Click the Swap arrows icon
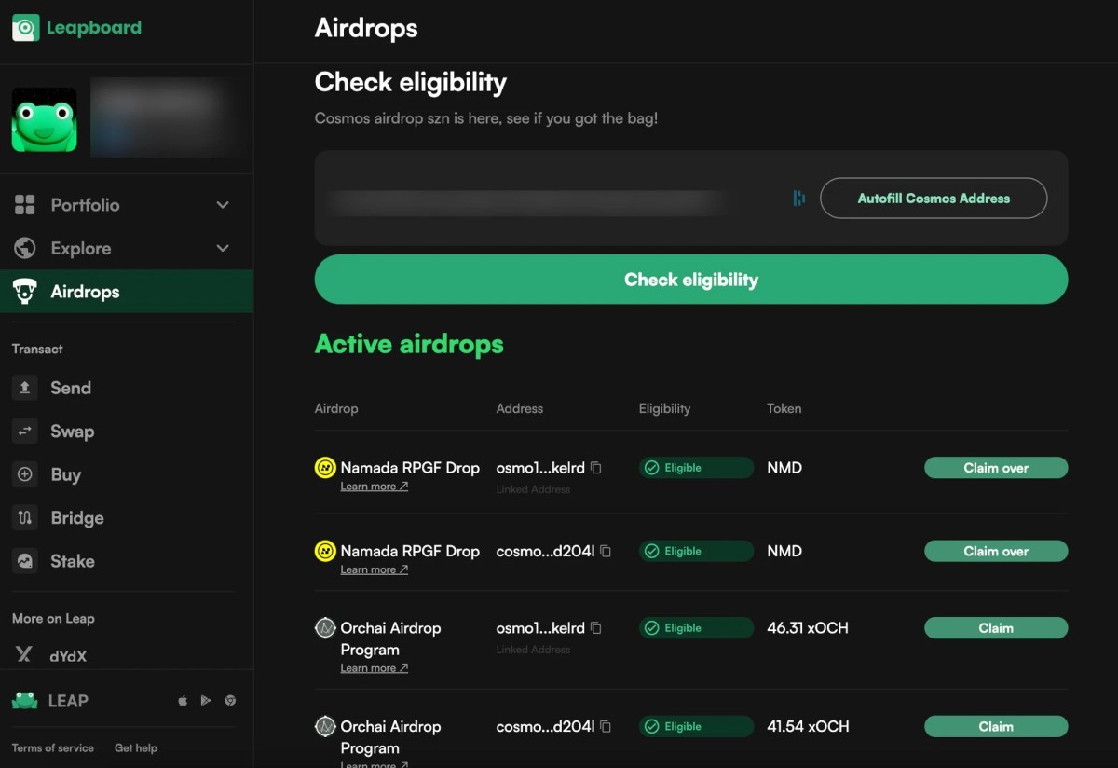This screenshot has width=1118, height=768. click(x=25, y=432)
